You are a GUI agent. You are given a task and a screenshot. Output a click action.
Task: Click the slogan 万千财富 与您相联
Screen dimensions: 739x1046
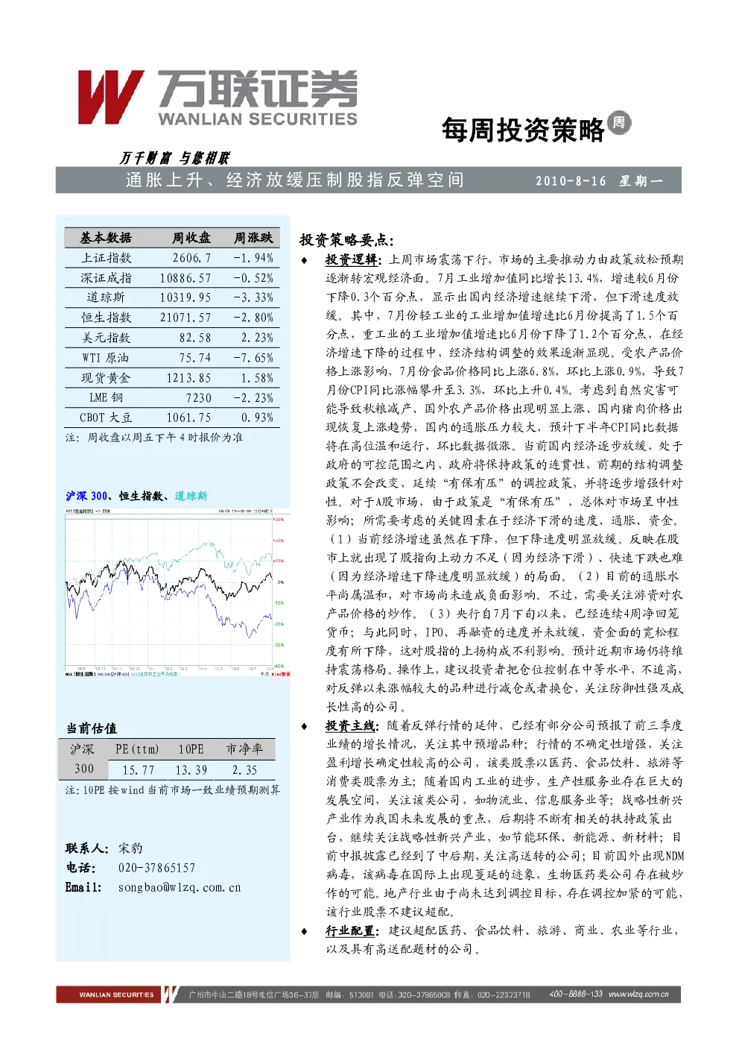pyautogui.click(x=174, y=157)
